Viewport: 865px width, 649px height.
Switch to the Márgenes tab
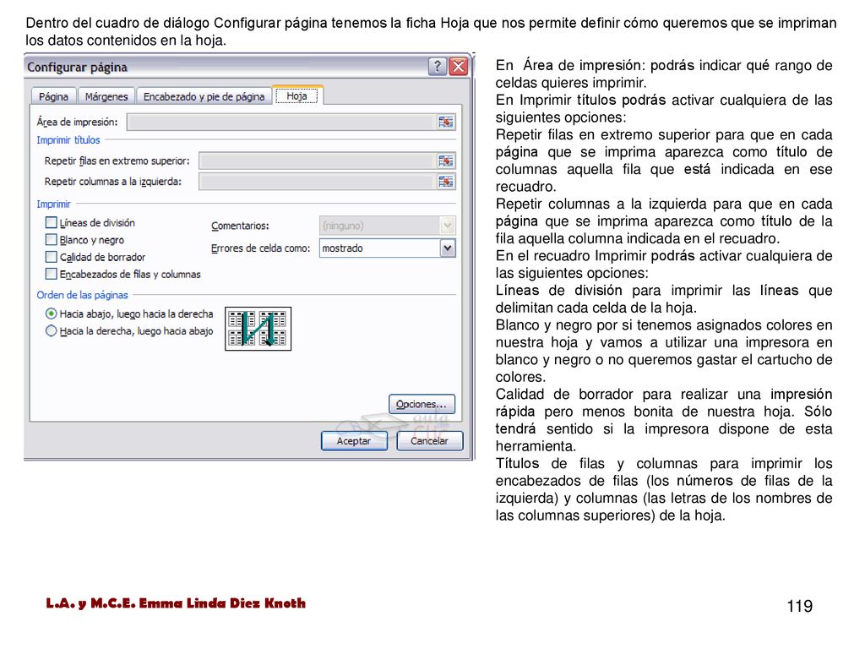(x=106, y=96)
